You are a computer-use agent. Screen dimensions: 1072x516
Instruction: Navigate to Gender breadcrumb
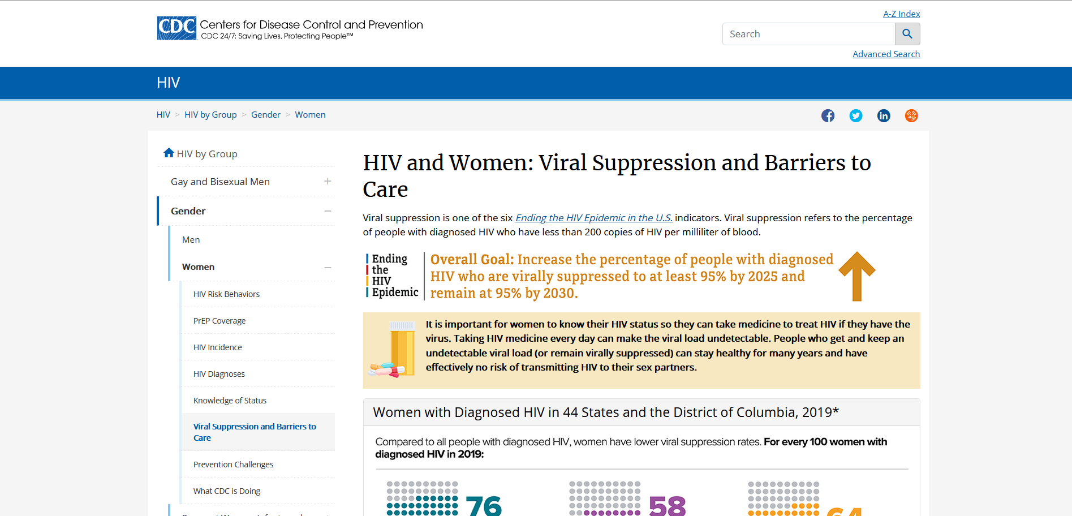[x=265, y=115]
